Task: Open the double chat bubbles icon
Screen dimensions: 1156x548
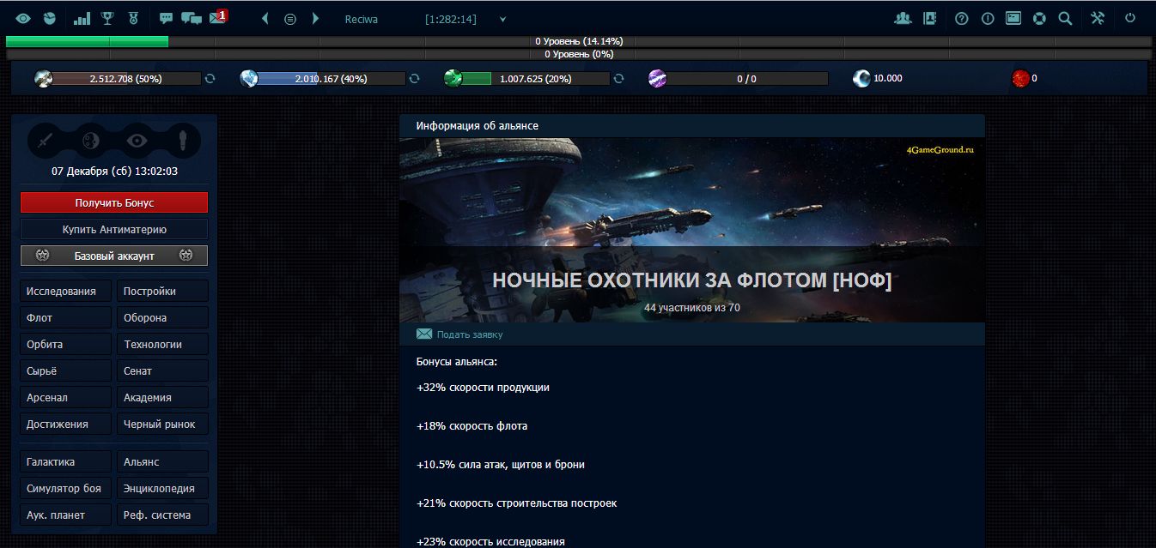Action: pyautogui.click(x=192, y=18)
